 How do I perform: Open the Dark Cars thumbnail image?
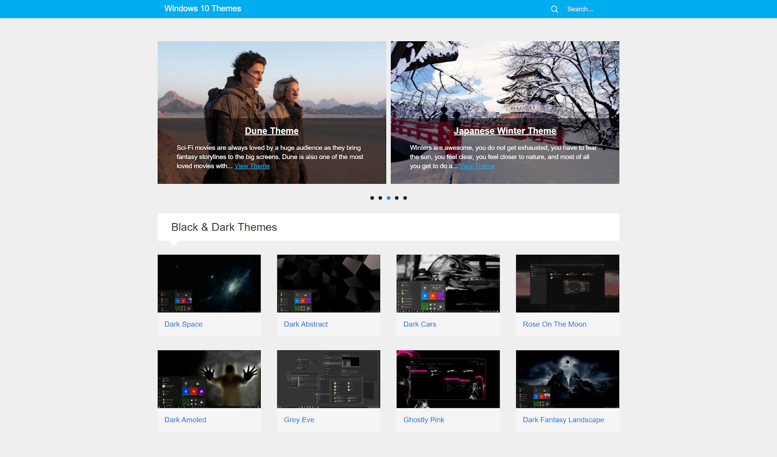click(x=448, y=283)
